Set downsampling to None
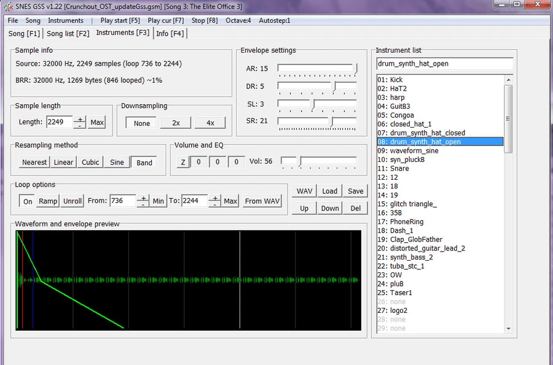The width and height of the screenshot is (553, 365). click(x=140, y=123)
